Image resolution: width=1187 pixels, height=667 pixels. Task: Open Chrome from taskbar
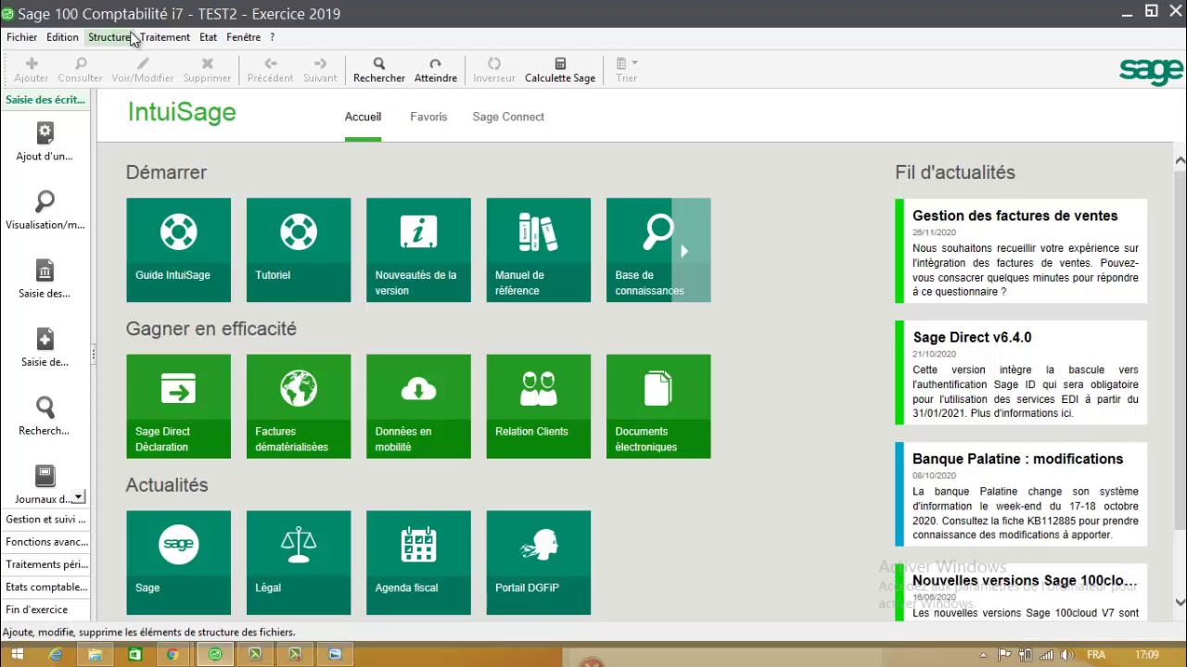pos(172,655)
